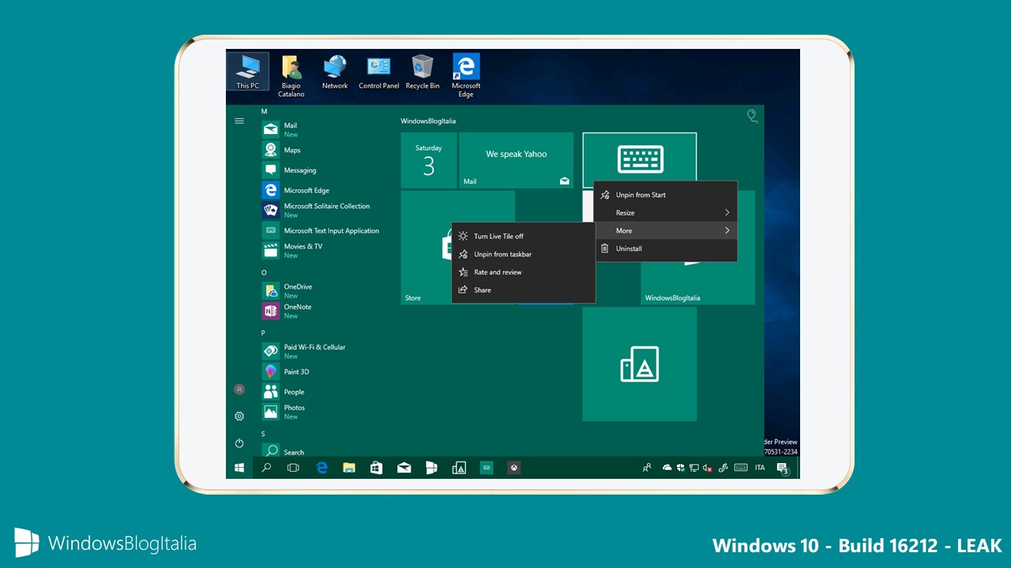This screenshot has height=568, width=1011.
Task: Open the Saturday 3 calendar tile
Action: [429, 160]
